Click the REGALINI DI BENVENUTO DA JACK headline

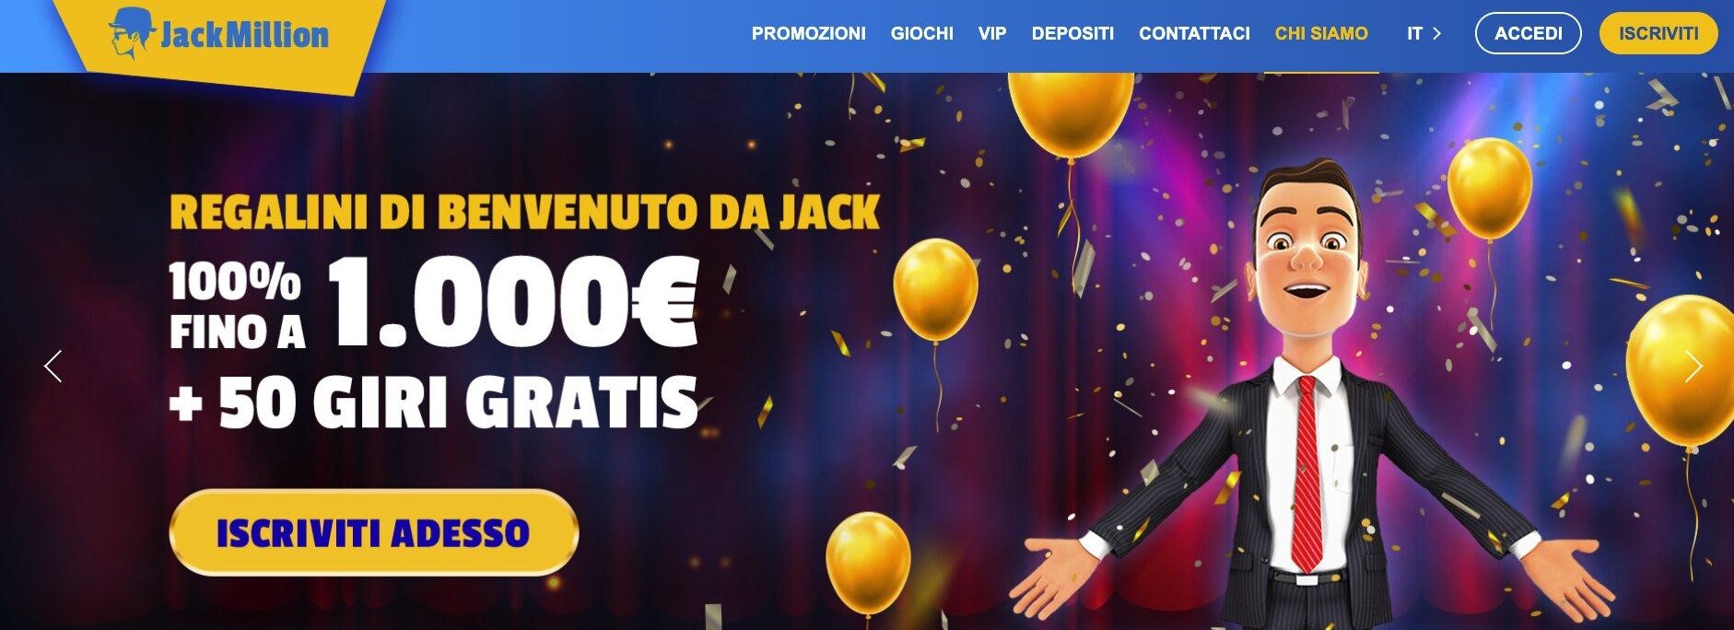click(525, 213)
